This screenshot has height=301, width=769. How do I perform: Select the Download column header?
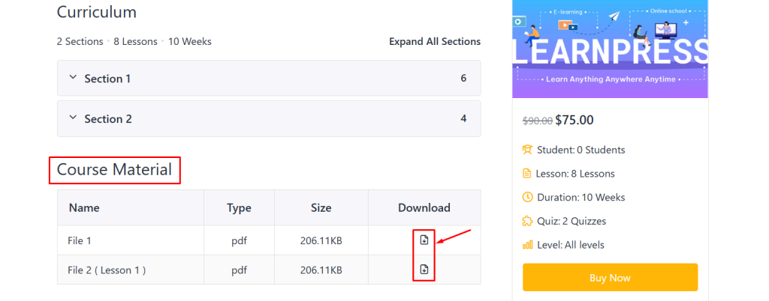[424, 208]
